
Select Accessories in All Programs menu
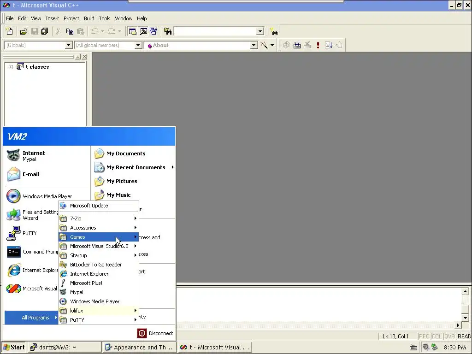click(x=99, y=228)
